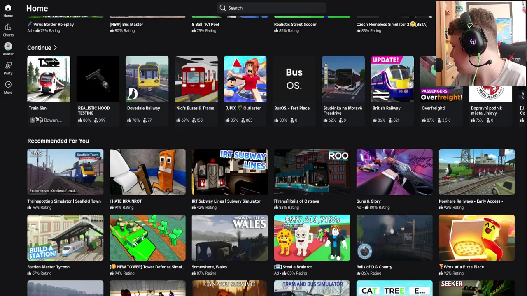Open [Trams] Rails of Ostrava thumbnail
The image size is (527, 296).
[312, 172]
